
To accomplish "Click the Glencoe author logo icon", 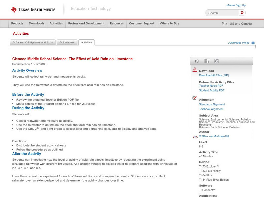I will coord(195,137).
